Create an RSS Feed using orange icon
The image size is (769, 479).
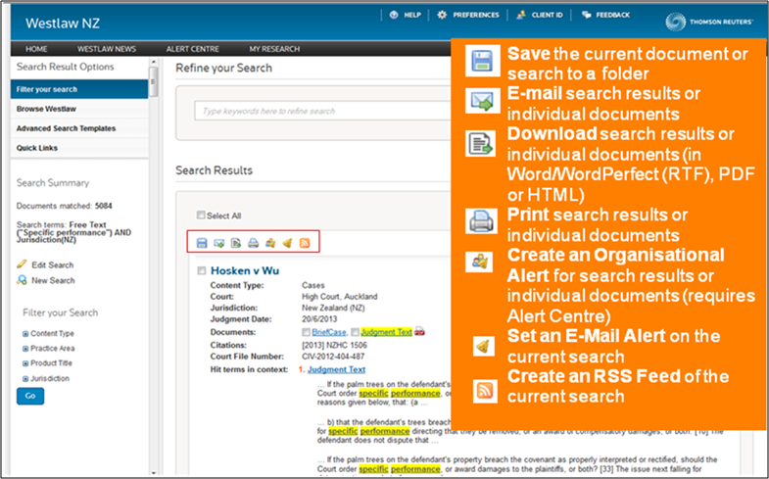point(305,243)
